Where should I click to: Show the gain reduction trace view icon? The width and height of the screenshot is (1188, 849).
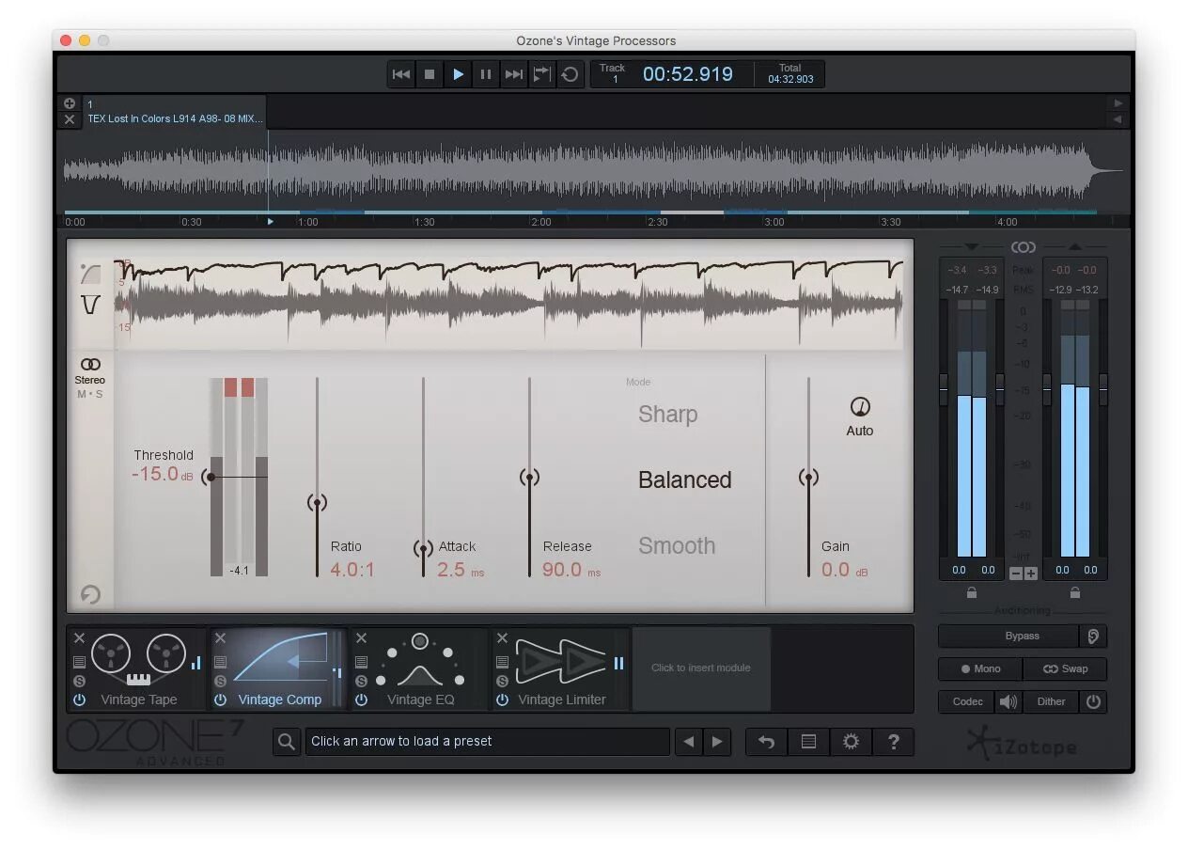(90, 274)
